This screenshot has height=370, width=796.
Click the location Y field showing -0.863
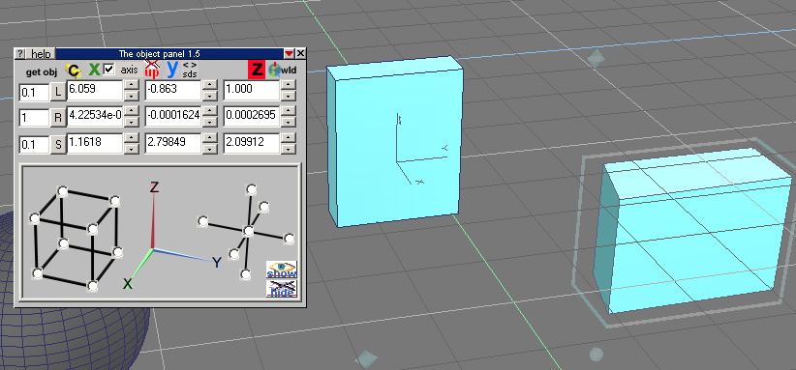[x=173, y=90]
